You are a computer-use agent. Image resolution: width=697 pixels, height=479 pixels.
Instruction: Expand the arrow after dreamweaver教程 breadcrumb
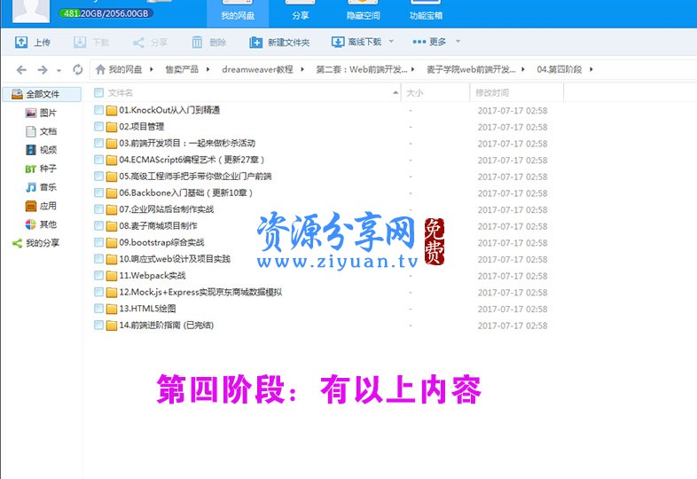point(302,69)
